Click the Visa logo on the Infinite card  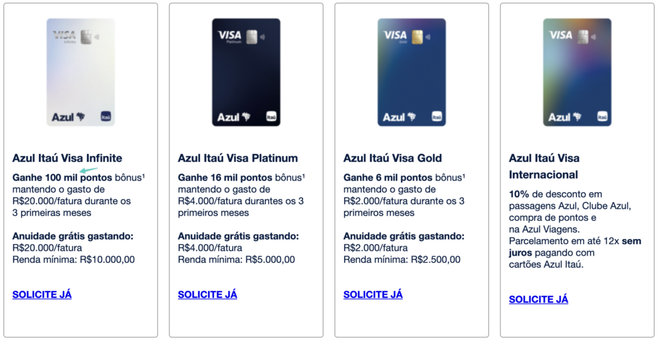(64, 34)
